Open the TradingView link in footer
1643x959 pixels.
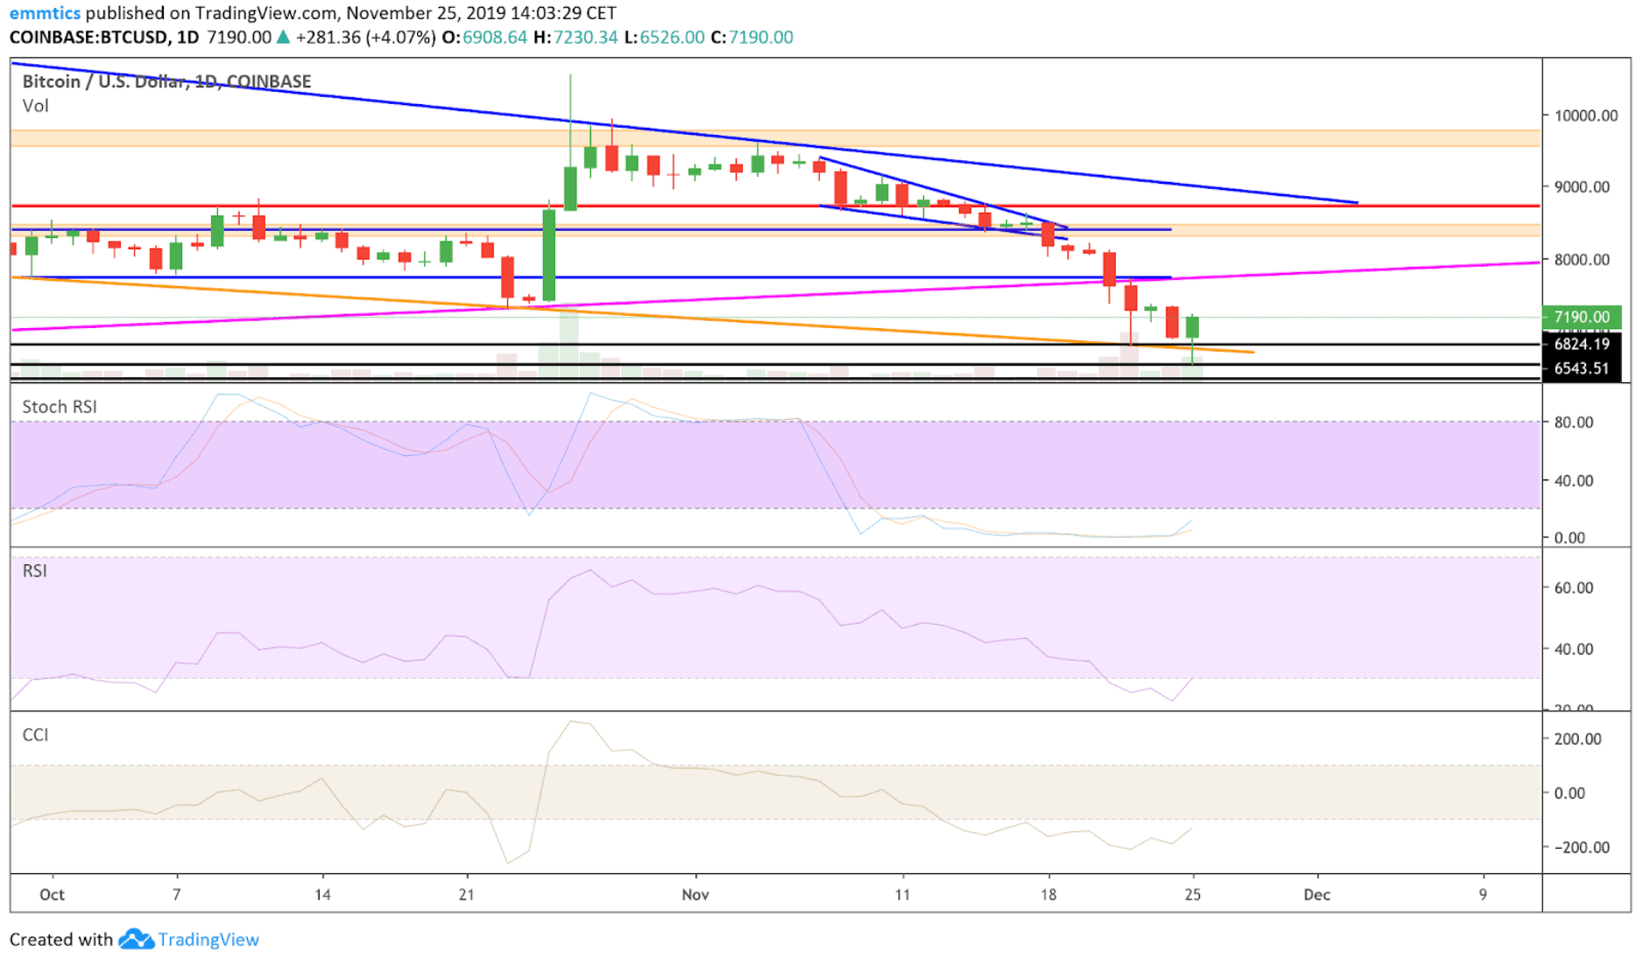(x=208, y=939)
